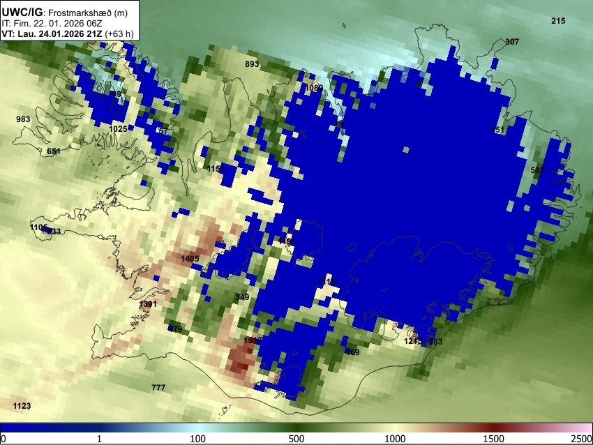Select the 893 label near north coast
The height and width of the screenshot is (445, 593).
252,64
